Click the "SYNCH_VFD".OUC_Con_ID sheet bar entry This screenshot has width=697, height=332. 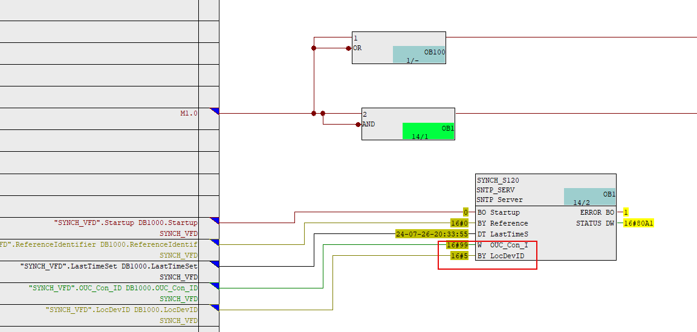pos(112,288)
